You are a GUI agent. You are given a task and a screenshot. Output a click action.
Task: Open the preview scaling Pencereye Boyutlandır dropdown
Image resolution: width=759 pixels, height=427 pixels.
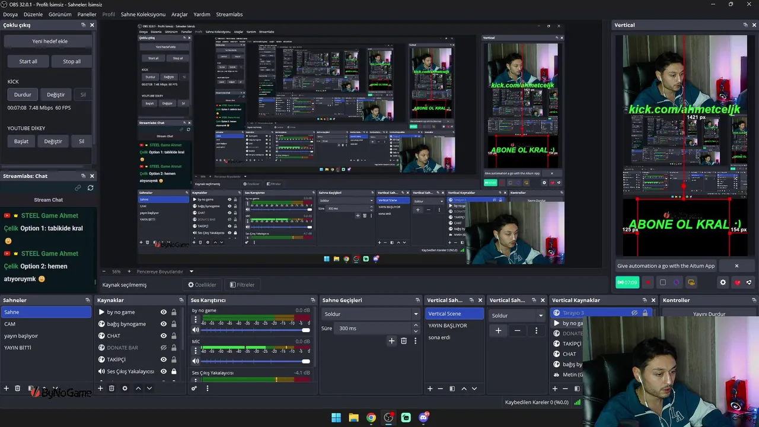(x=191, y=271)
